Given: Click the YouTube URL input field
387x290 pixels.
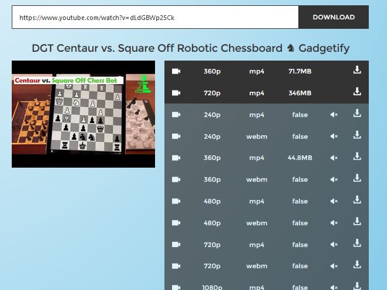Looking at the screenshot, I should tap(155, 17).
